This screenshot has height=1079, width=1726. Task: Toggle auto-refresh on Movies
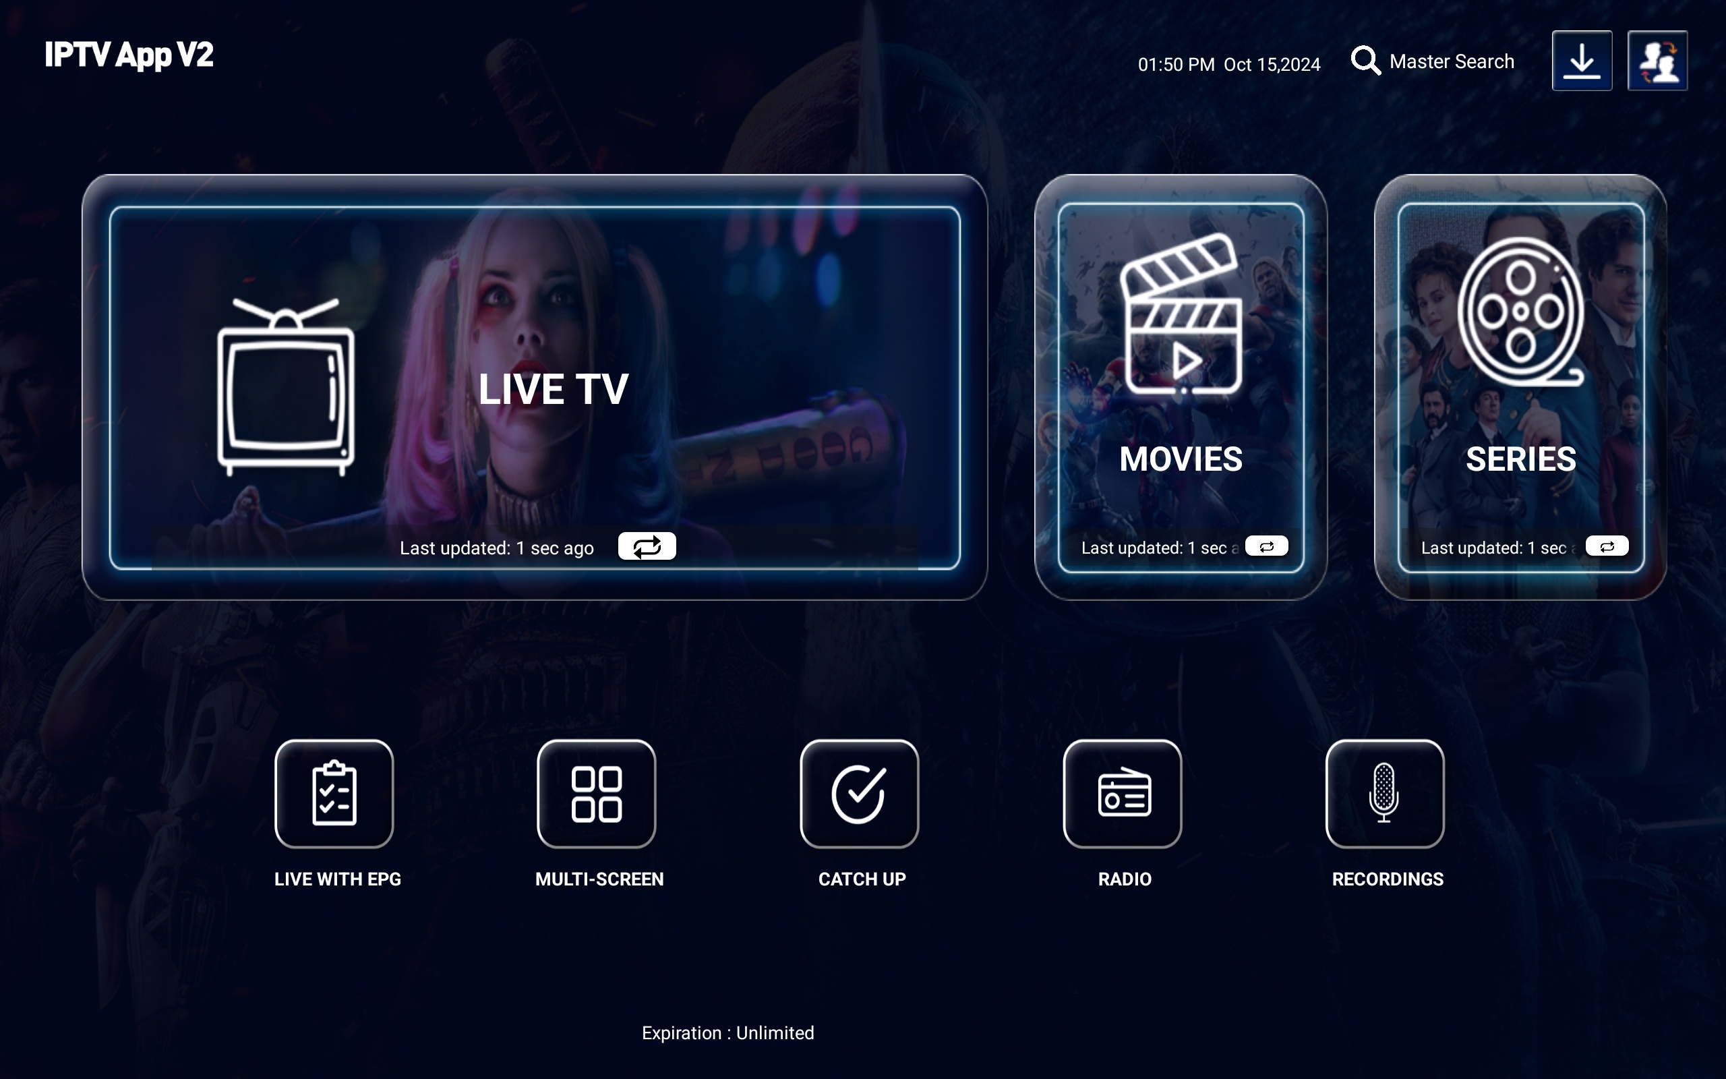[x=1265, y=547]
